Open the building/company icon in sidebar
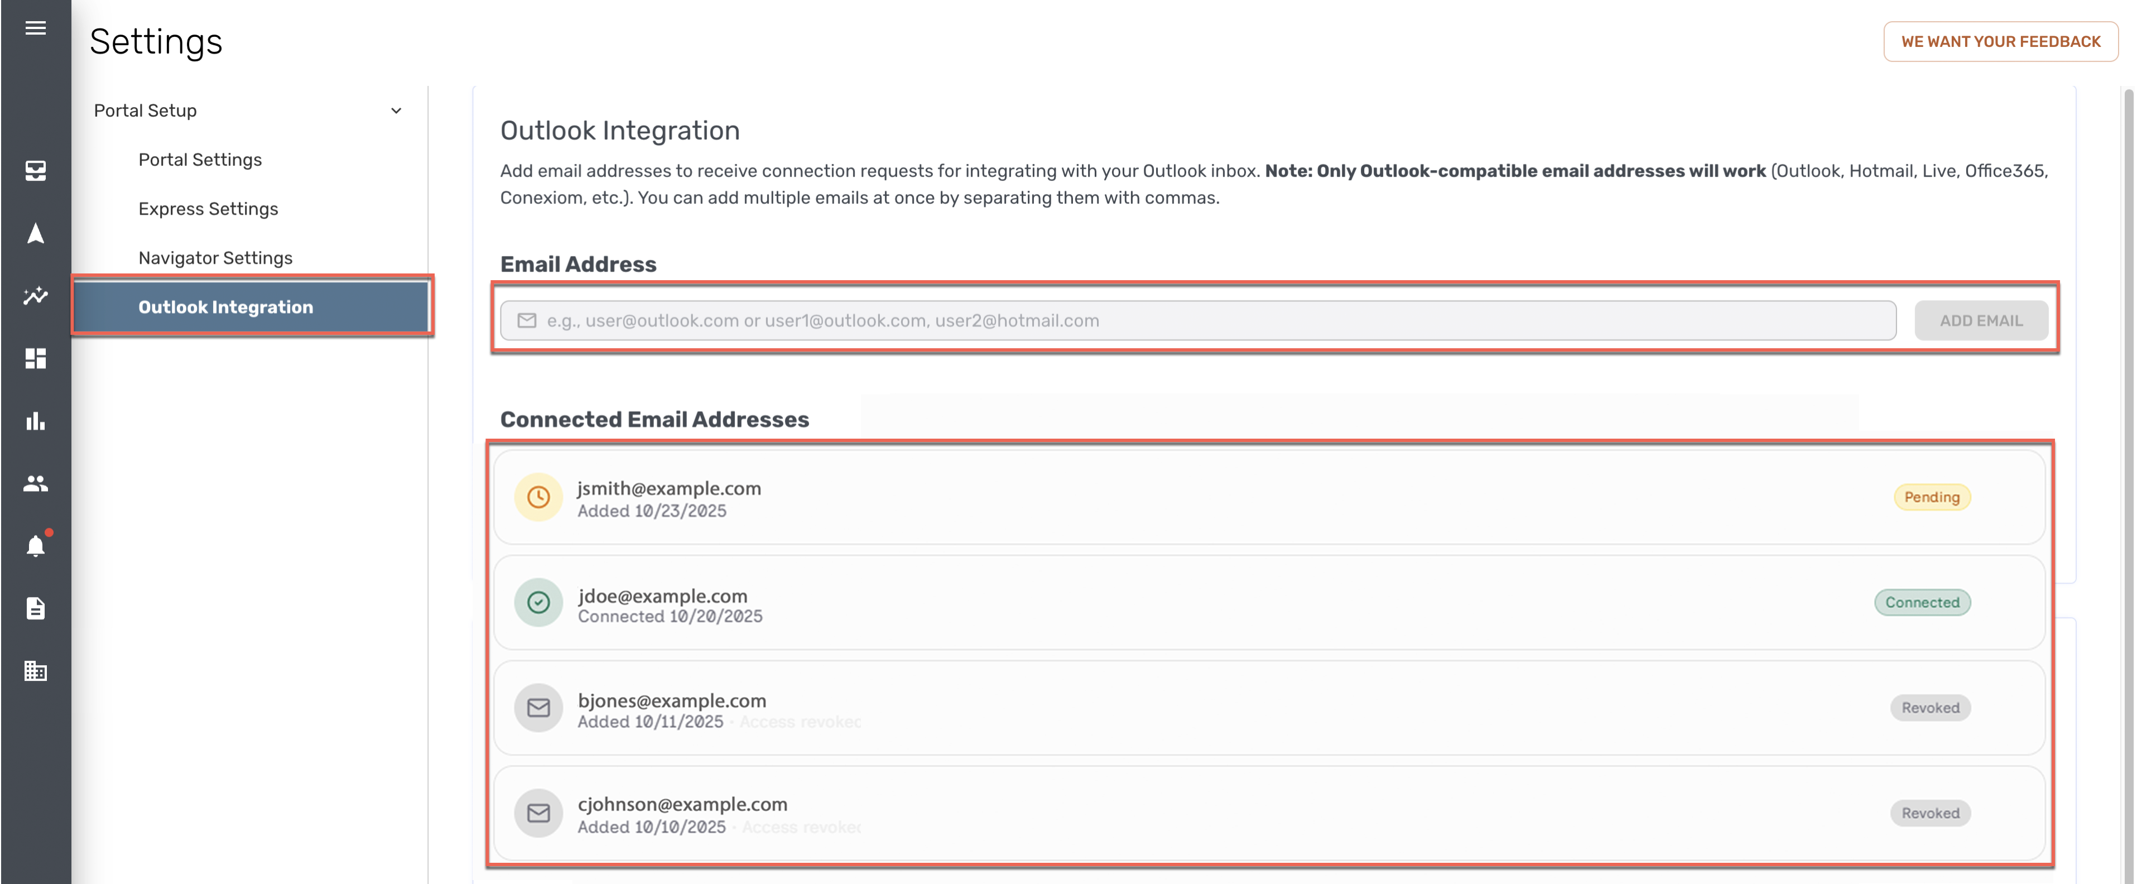Screen dimensions: 2137x884 [x=36, y=671]
